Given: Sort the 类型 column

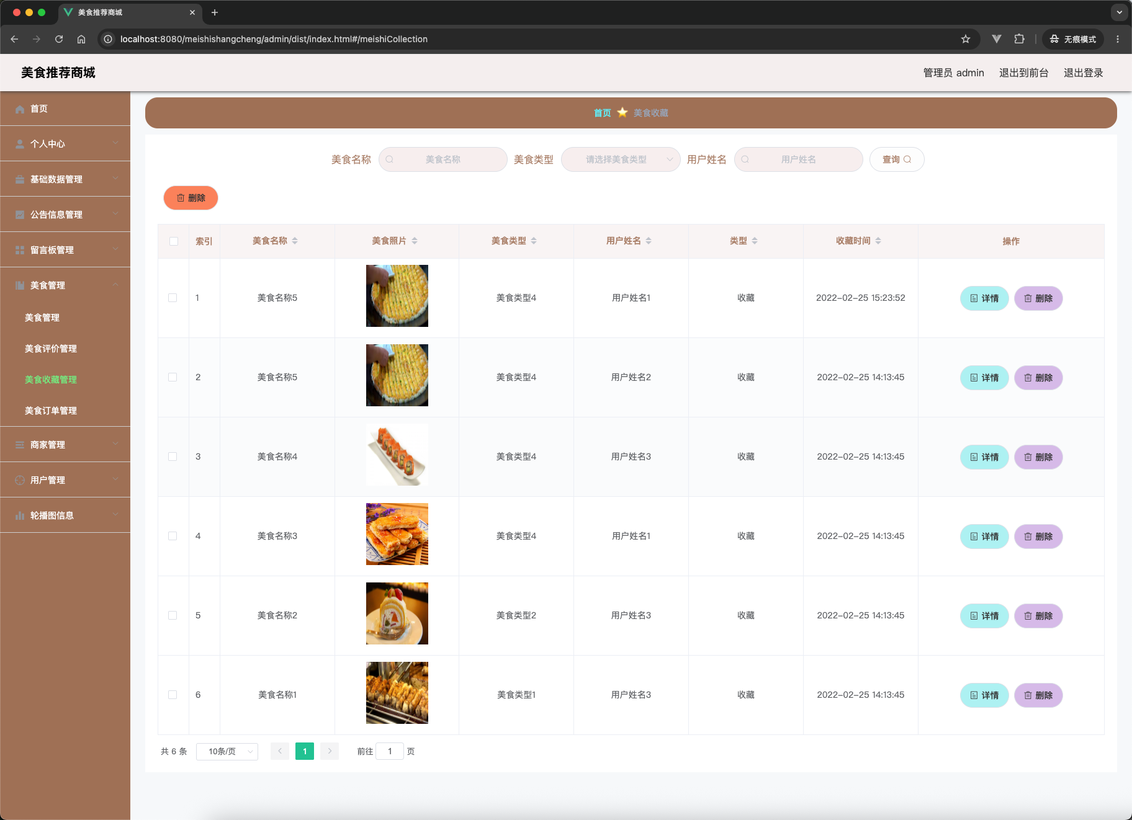Looking at the screenshot, I should [x=755, y=241].
